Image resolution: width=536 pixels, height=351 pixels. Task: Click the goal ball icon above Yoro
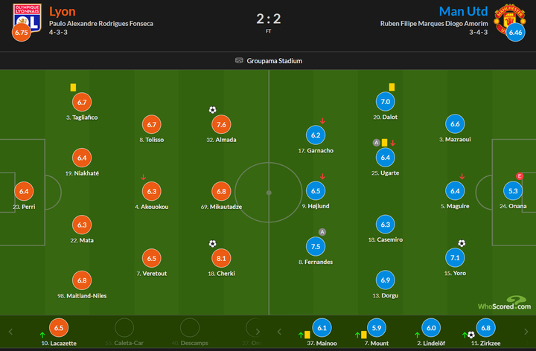[462, 243]
